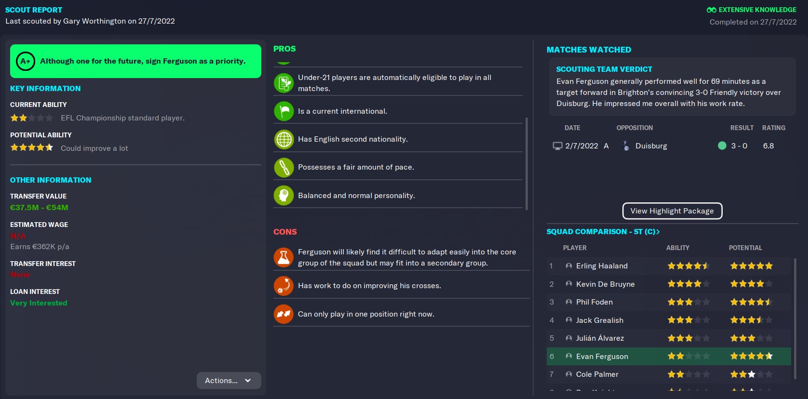Click the current international flag icon
808x399 pixels.
[x=284, y=111]
